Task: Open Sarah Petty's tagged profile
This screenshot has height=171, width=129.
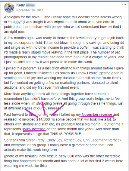Action: pyautogui.click(x=35, y=140)
